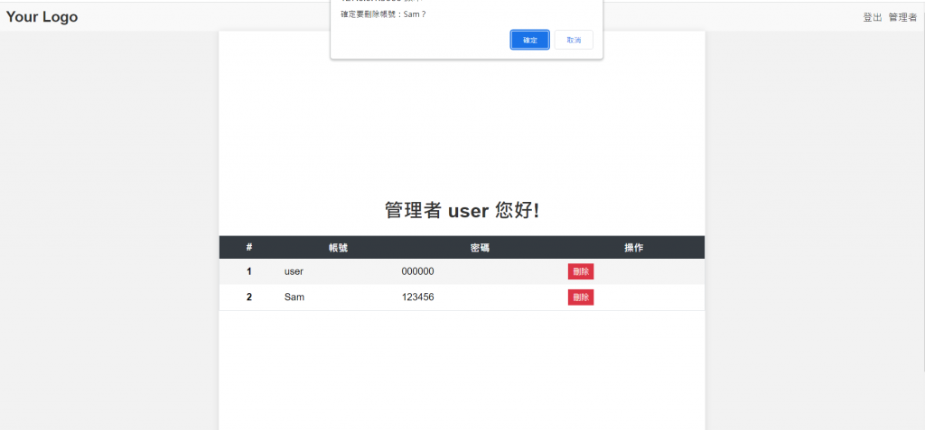Open the 管理者 admin link

[x=902, y=18]
